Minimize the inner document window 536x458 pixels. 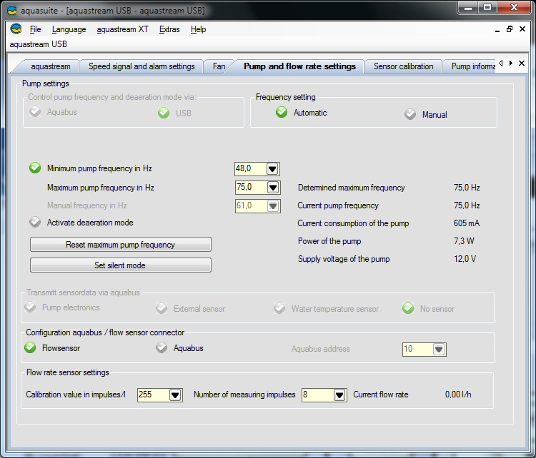pos(497,31)
